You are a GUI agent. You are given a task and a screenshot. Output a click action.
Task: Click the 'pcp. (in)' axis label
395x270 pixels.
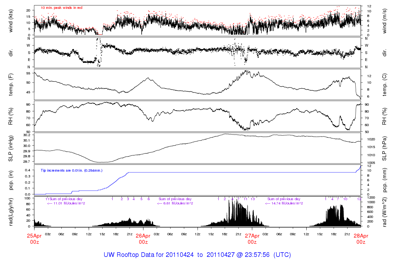pos(10,180)
